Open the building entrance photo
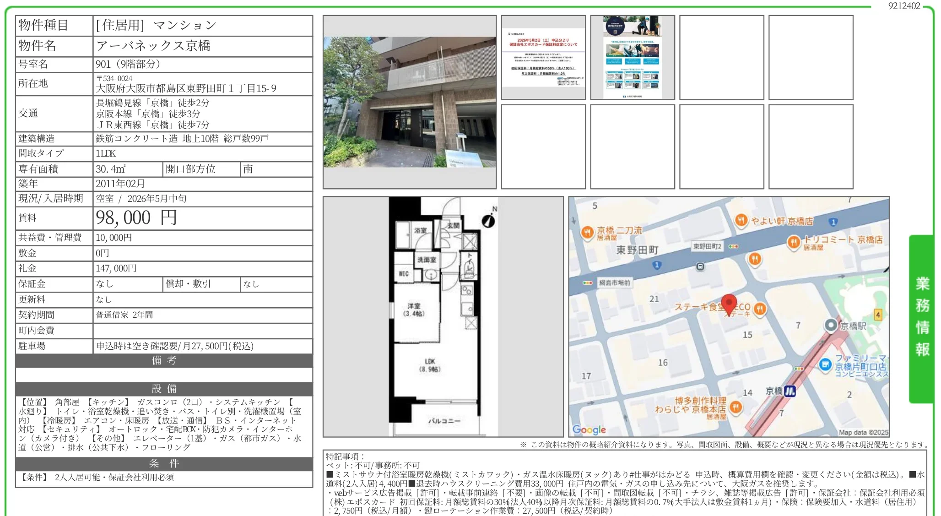Screen dimensions: 941x516 pyautogui.click(x=410, y=101)
